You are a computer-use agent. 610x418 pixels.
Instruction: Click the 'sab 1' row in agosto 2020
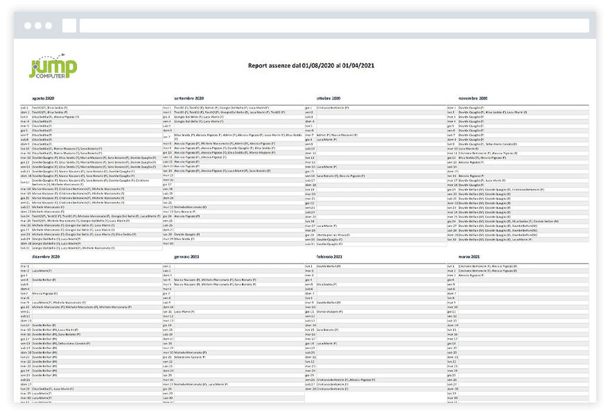click(x=91, y=107)
